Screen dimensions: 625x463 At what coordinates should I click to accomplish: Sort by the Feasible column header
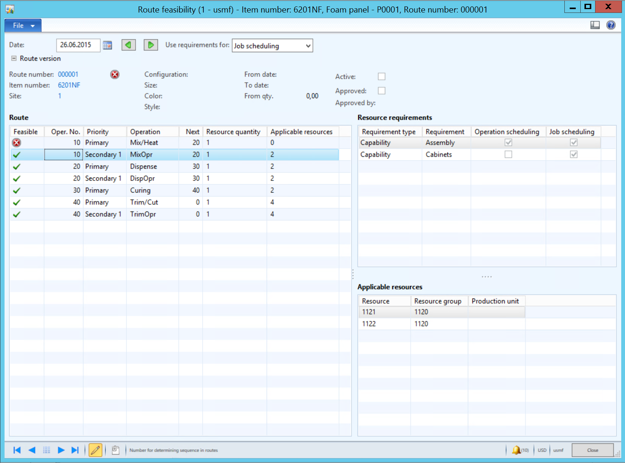tap(26, 132)
